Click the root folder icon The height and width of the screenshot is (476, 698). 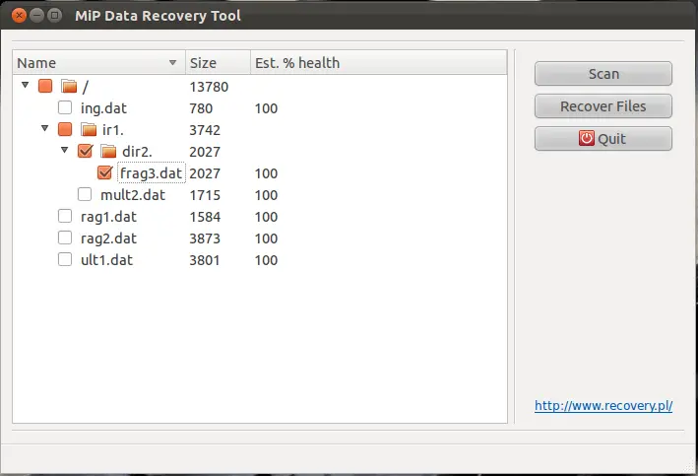[x=69, y=87]
